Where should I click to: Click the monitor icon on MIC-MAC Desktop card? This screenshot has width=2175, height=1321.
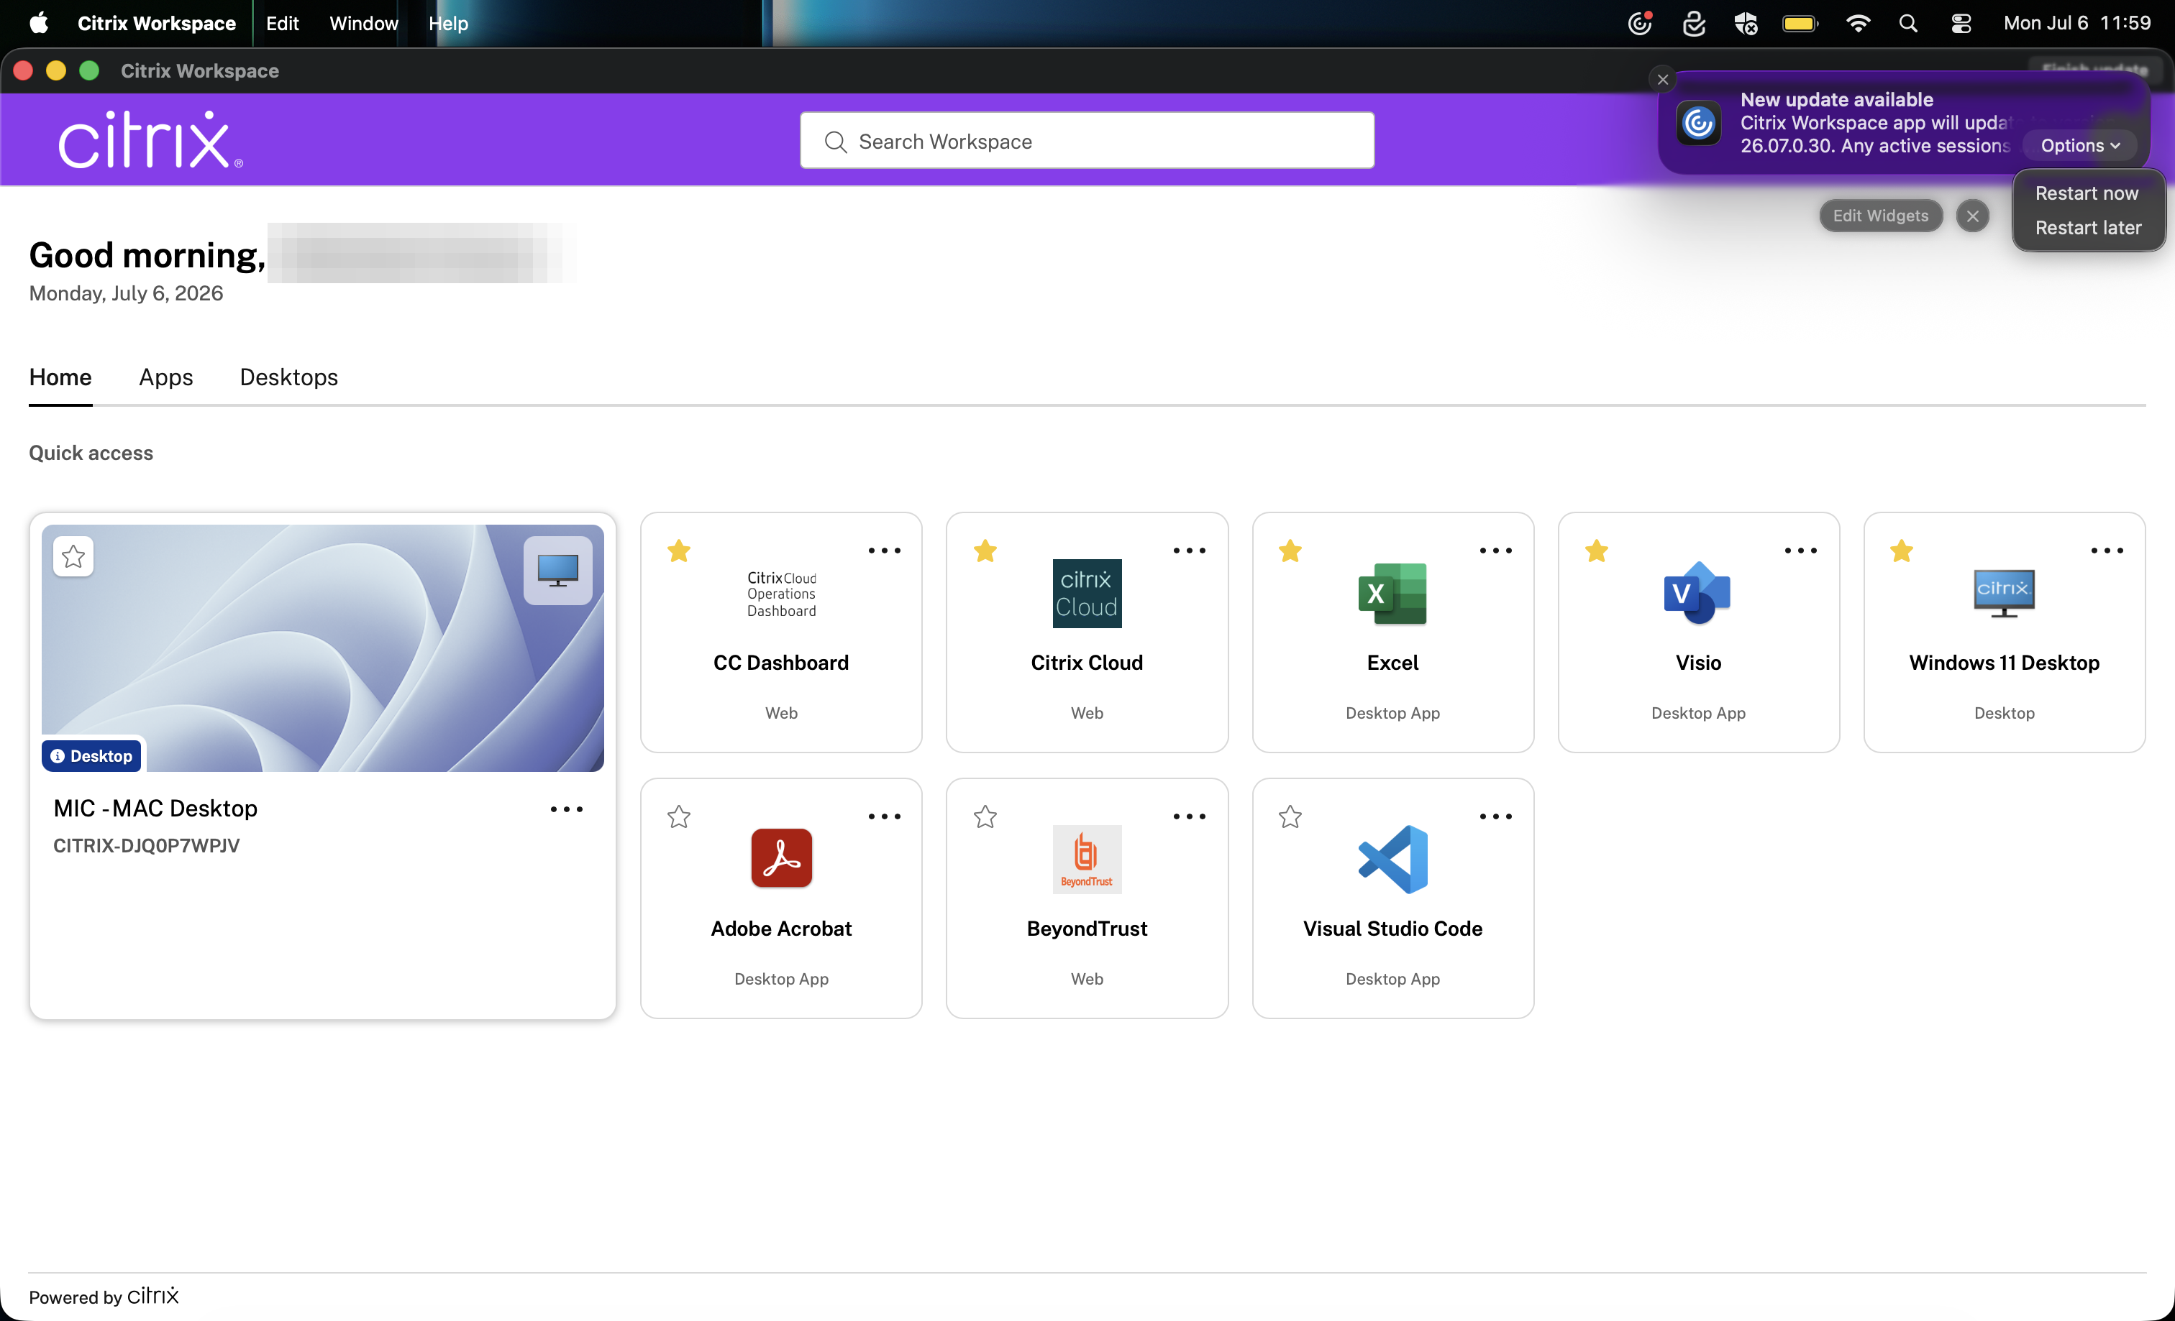558,571
